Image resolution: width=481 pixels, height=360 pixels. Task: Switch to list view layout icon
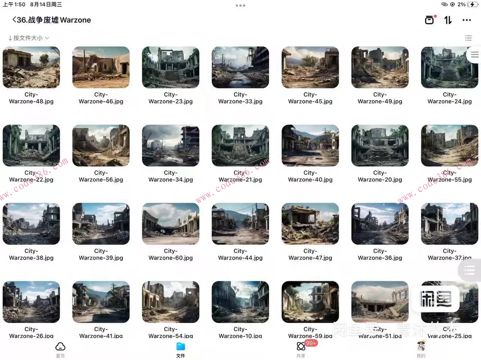click(x=468, y=38)
